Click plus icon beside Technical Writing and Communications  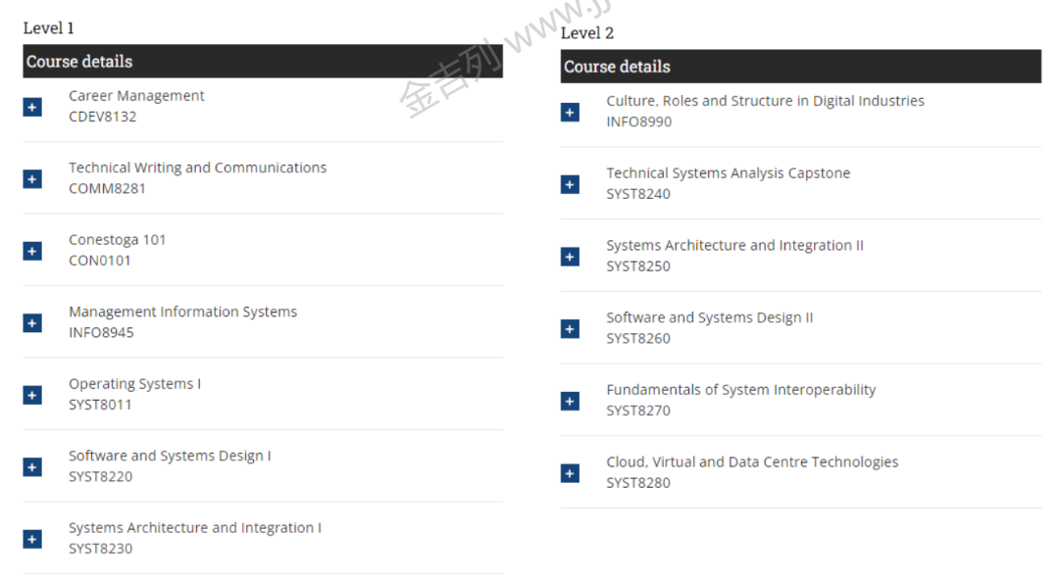click(32, 178)
